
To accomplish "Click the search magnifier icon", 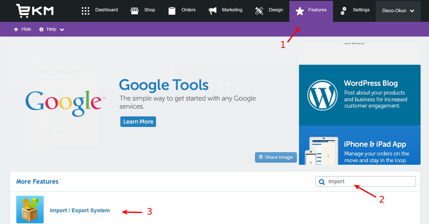I will (x=322, y=182).
